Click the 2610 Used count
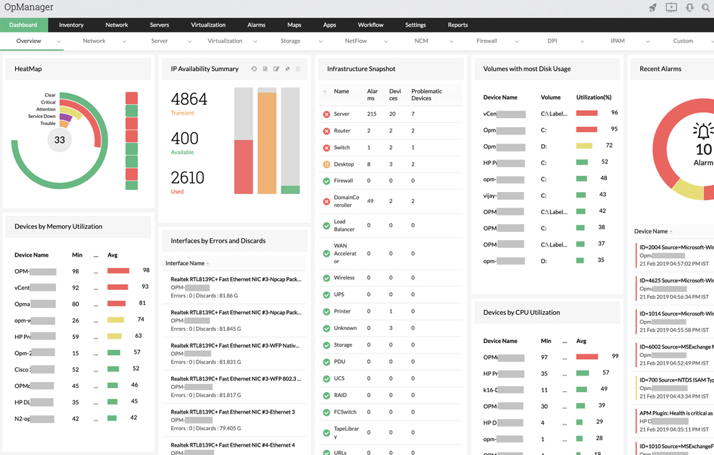 pyautogui.click(x=188, y=178)
